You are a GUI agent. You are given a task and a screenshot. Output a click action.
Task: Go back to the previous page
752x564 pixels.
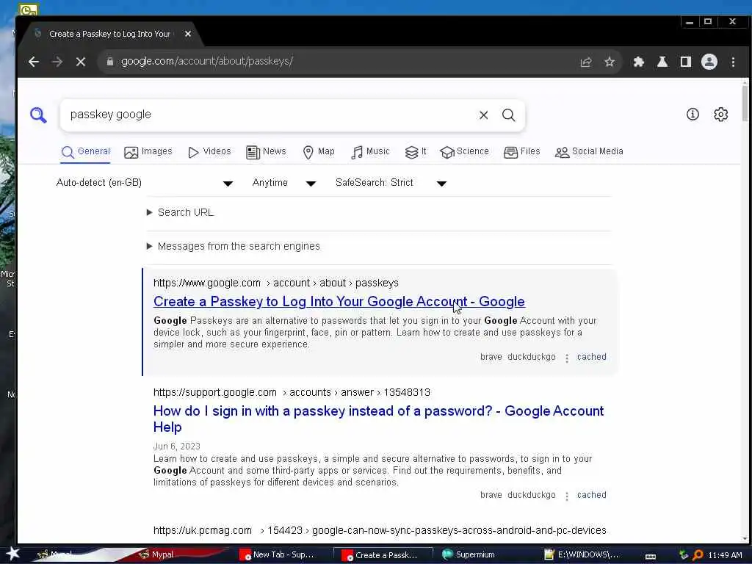point(34,62)
